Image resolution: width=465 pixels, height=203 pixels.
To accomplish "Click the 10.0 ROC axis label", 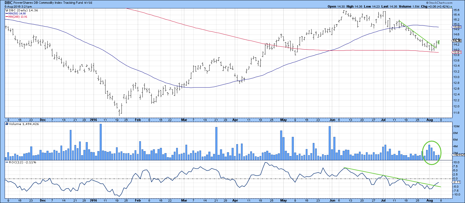I will [x=456, y=162].
